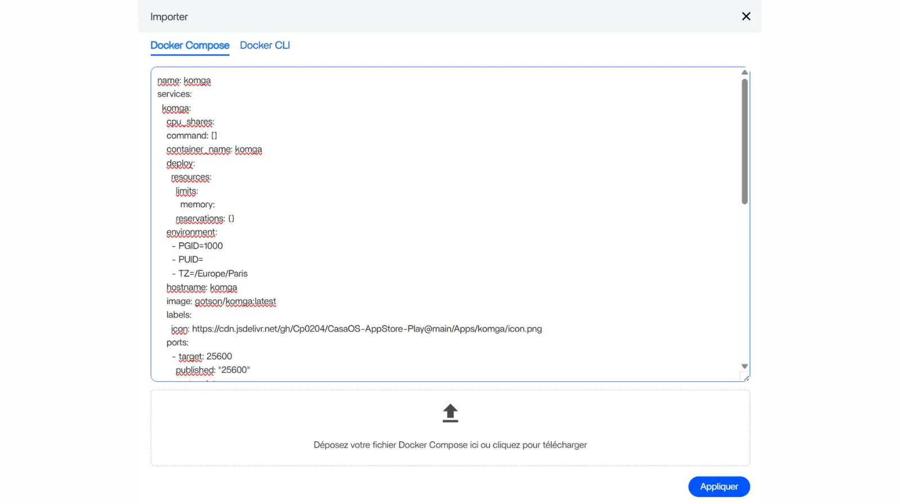Screen dimensions: 900x504
Task: Click the scrollbar down arrow in editor
Action: (x=744, y=366)
